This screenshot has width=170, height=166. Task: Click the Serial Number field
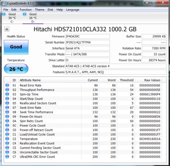click(x=87, y=43)
